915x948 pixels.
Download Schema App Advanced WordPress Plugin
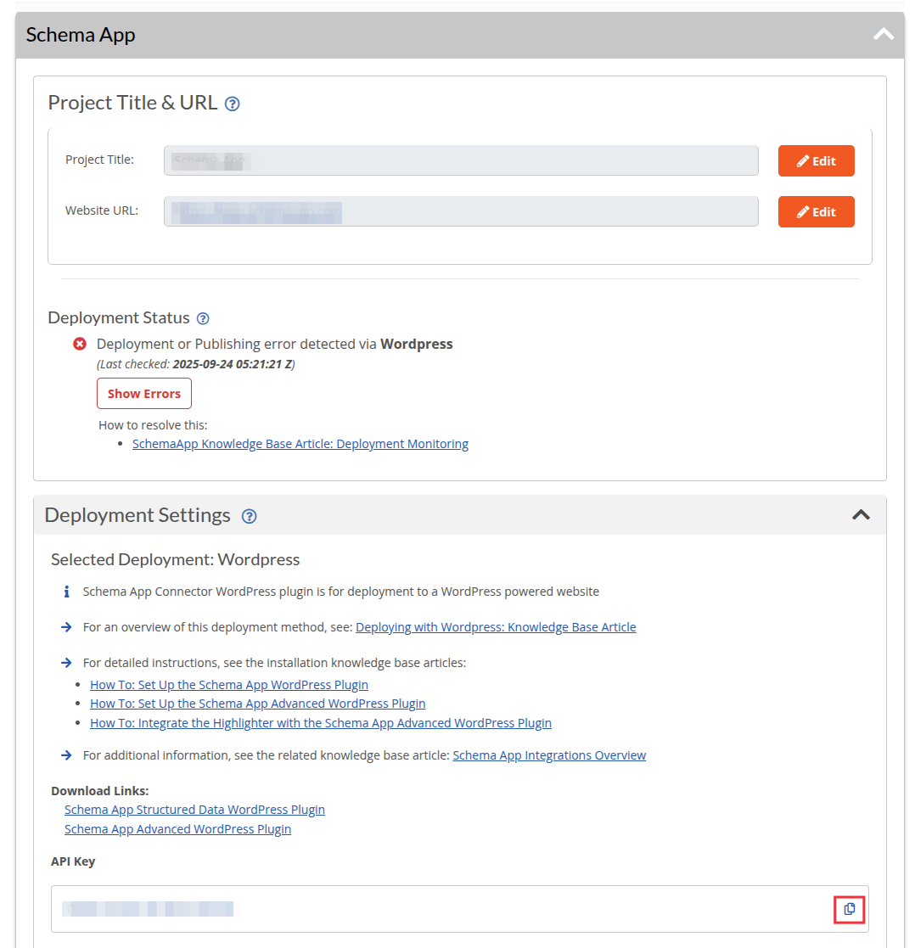[x=177, y=829]
